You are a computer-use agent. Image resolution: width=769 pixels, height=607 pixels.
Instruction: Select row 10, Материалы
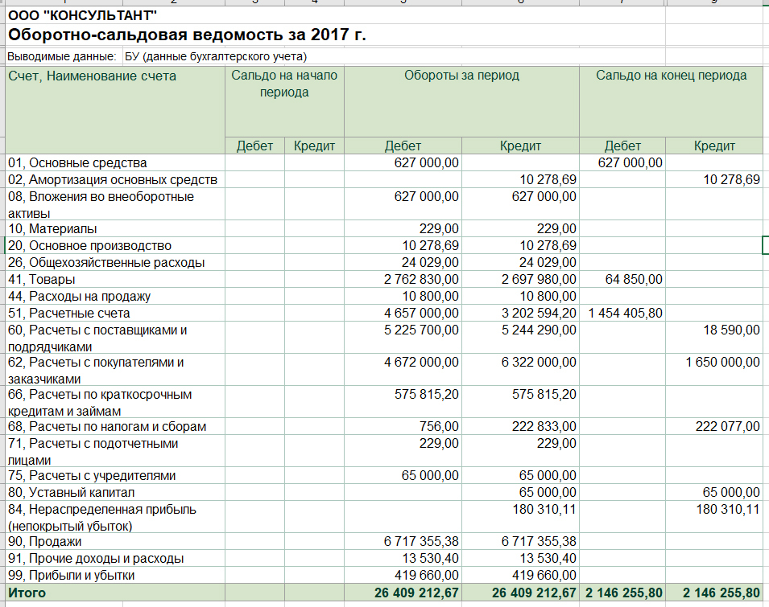tap(385, 228)
